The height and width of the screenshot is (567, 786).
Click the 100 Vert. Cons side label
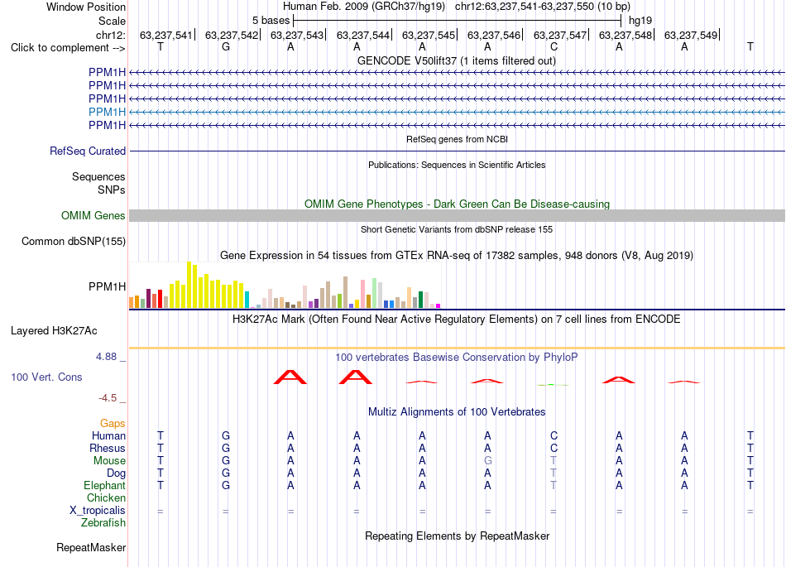(x=46, y=377)
